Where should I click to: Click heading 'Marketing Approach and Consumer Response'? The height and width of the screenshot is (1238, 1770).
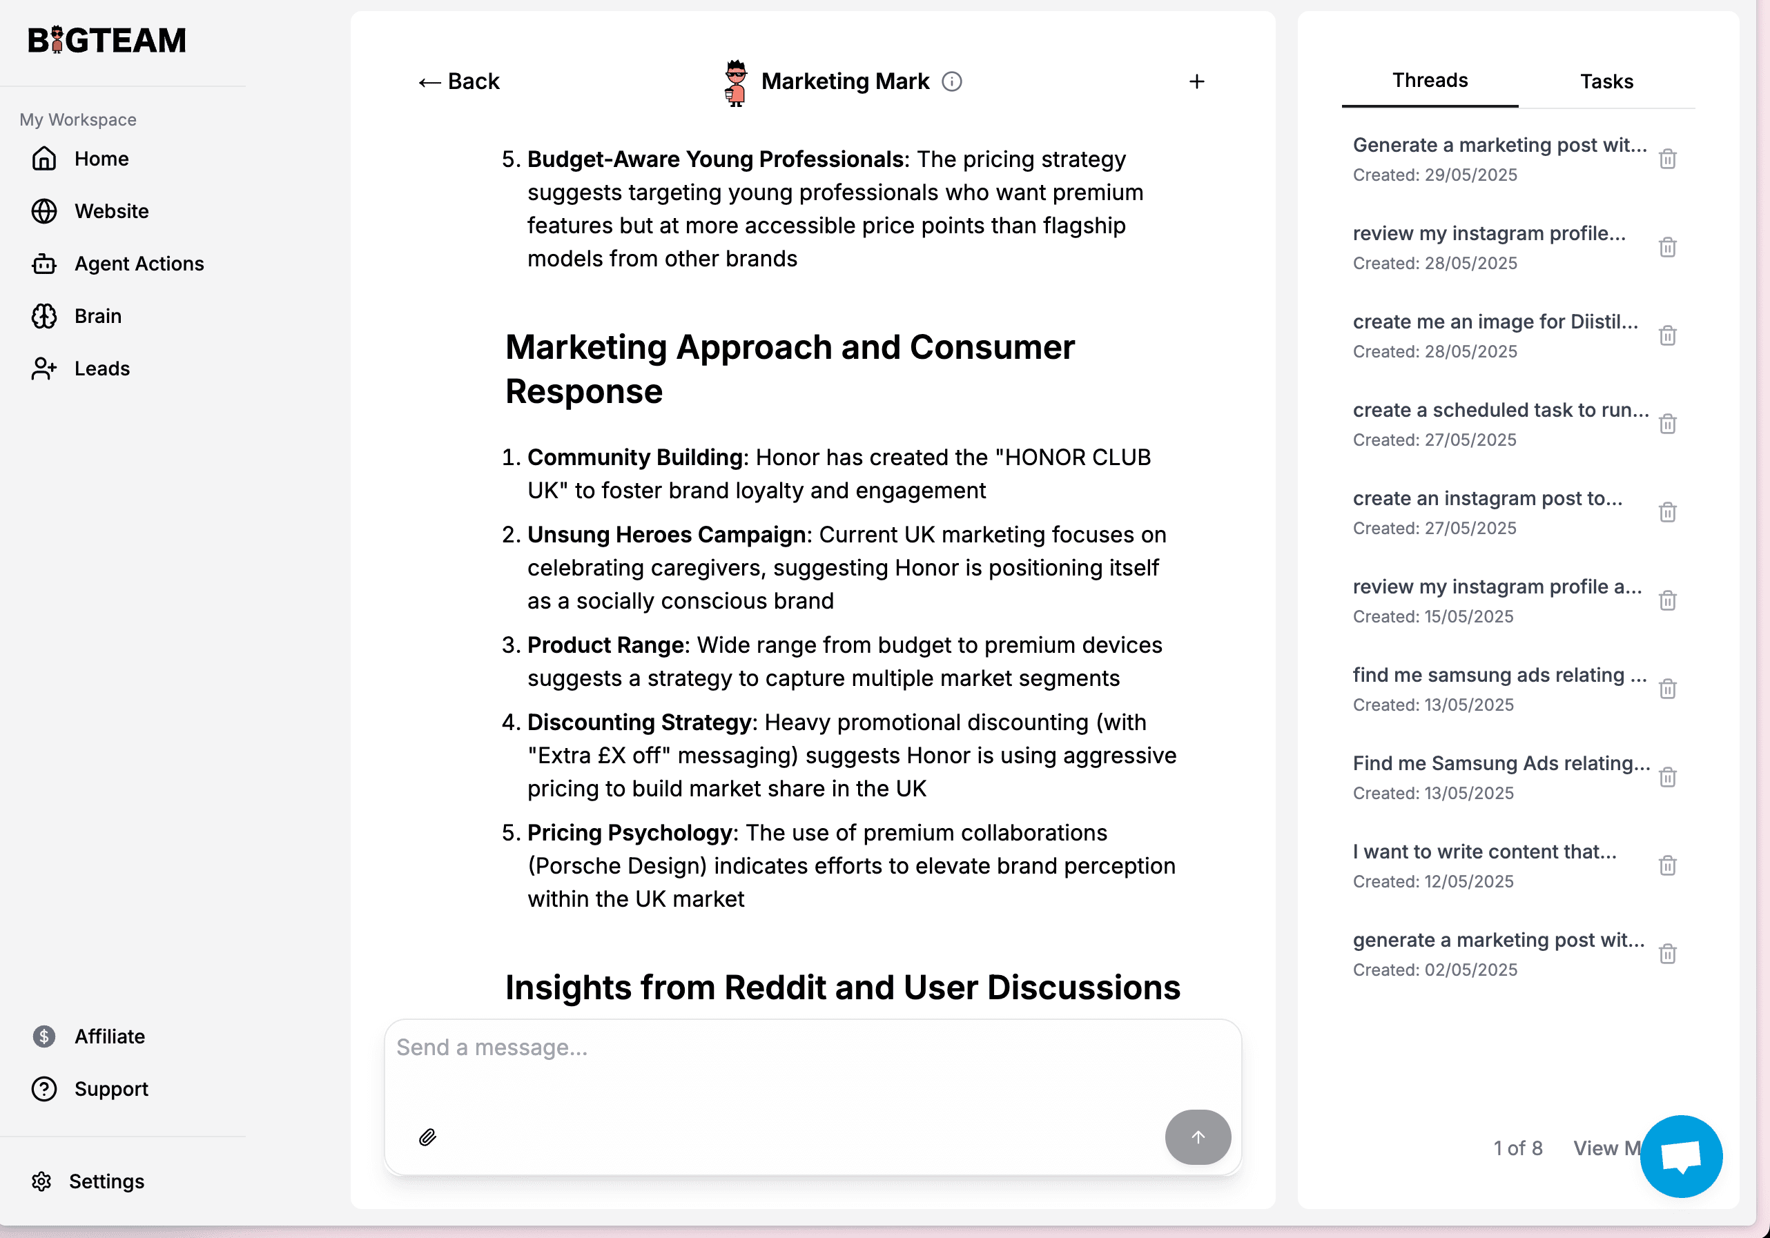(x=790, y=369)
